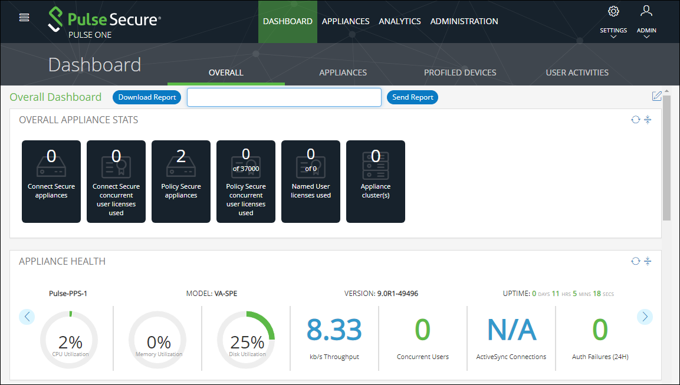Click the VERSION: 9.0R1-49496 text
Image resolution: width=680 pixels, height=385 pixels.
tap(381, 294)
